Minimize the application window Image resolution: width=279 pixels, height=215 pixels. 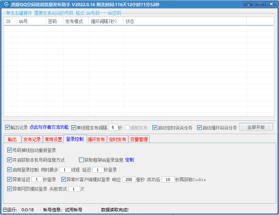coord(249,4)
